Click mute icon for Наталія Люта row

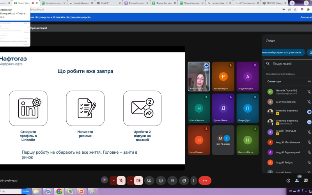pyautogui.click(x=309, y=92)
